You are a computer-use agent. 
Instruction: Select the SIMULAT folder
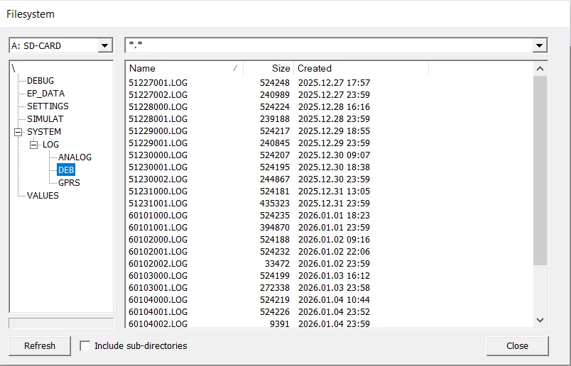tap(45, 119)
